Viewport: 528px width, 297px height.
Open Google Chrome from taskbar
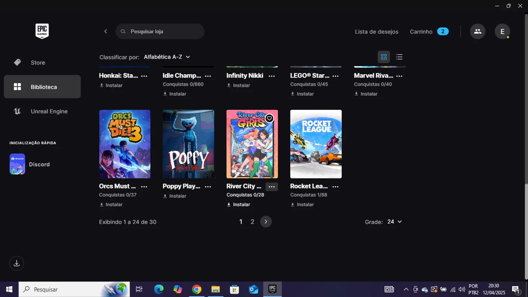(197, 289)
